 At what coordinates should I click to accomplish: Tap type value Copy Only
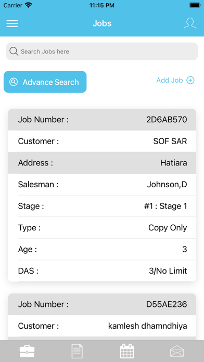(x=168, y=228)
